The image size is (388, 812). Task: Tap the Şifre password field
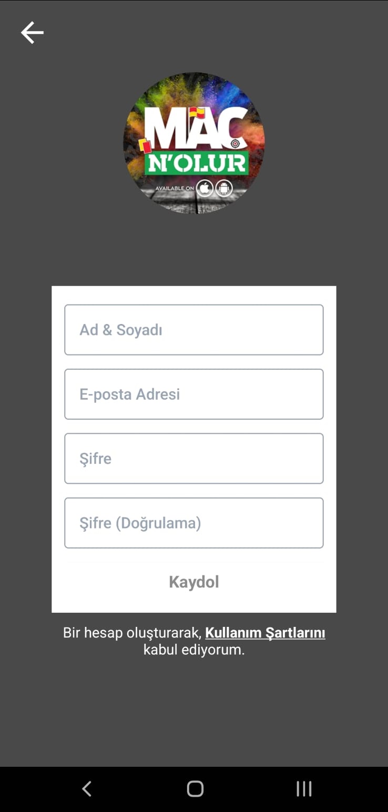point(194,458)
